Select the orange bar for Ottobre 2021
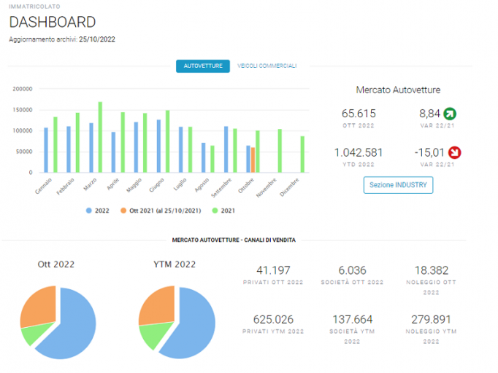Viewport: 498px width, 373px height. [253, 160]
